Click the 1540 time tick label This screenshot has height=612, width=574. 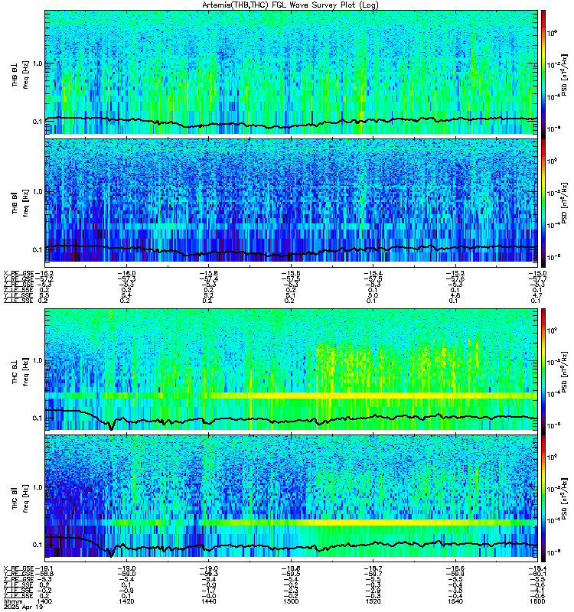pyautogui.click(x=455, y=601)
